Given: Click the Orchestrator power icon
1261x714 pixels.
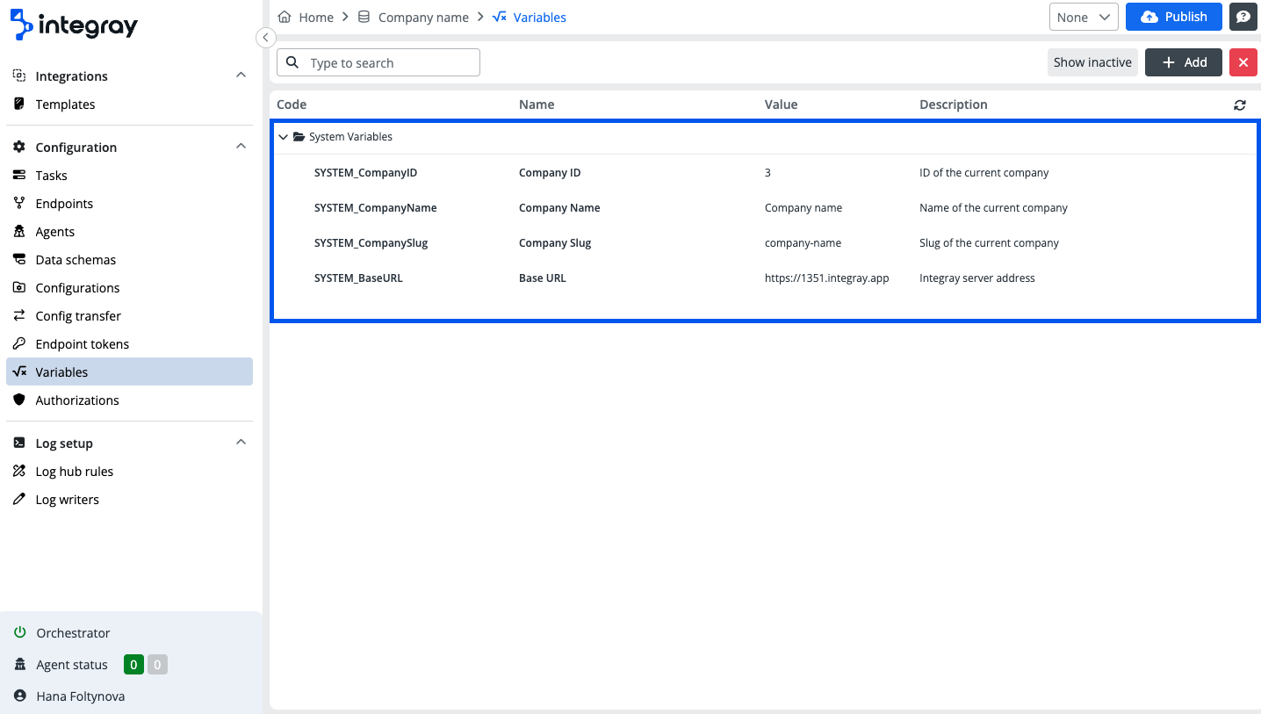Looking at the screenshot, I should point(19,632).
